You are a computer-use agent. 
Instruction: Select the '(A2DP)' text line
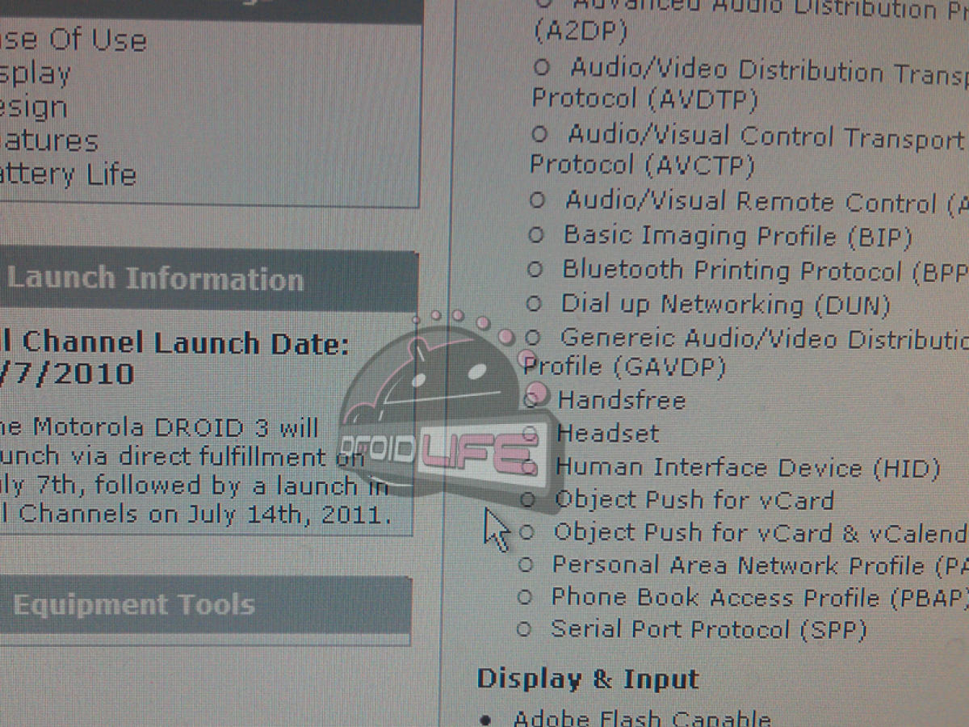pos(581,33)
